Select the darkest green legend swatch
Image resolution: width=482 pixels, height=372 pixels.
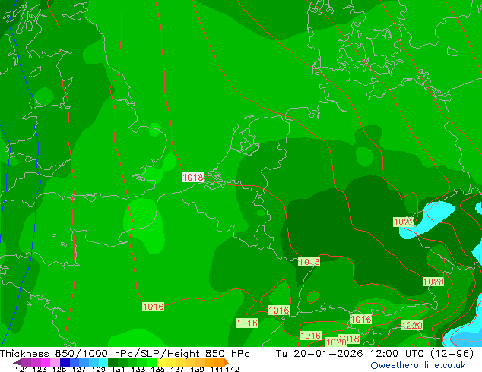113,362
